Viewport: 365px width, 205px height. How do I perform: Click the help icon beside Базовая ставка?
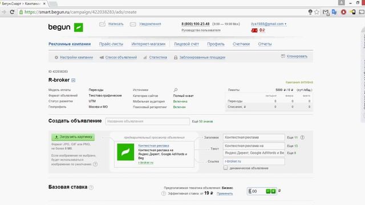click(x=91, y=187)
